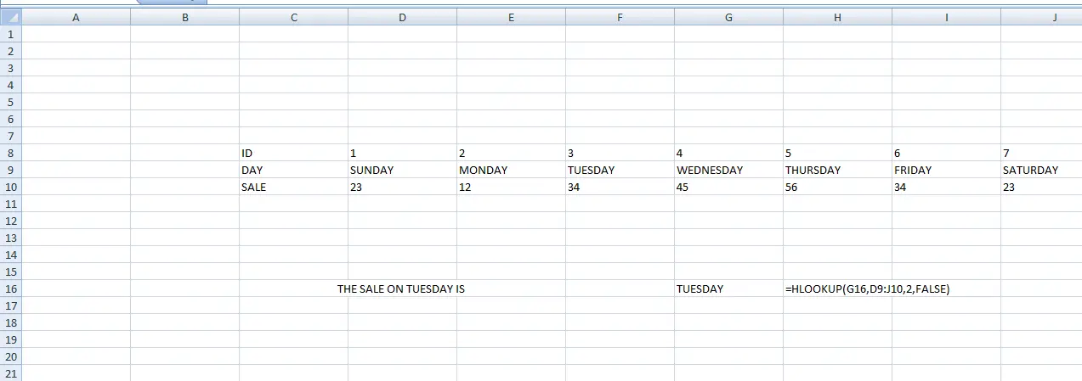Image resolution: width=1082 pixels, height=381 pixels.
Task: Select row 21 header
Action: [10, 373]
